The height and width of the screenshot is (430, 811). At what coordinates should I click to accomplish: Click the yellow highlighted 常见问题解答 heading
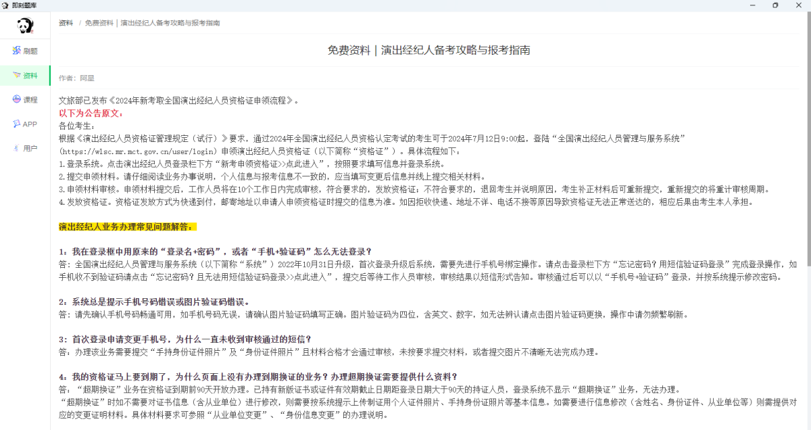coord(127,226)
